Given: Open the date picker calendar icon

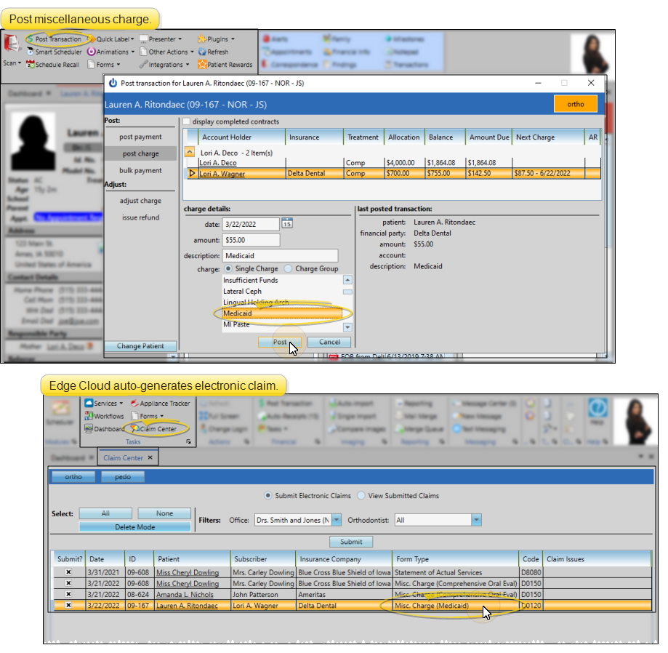Looking at the screenshot, I should [287, 223].
